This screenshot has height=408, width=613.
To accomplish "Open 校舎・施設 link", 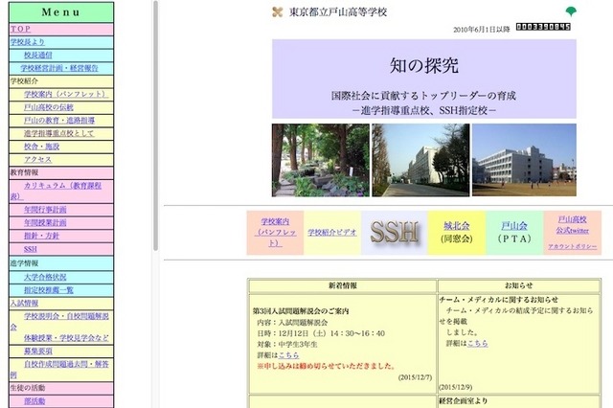I will pos(41,147).
